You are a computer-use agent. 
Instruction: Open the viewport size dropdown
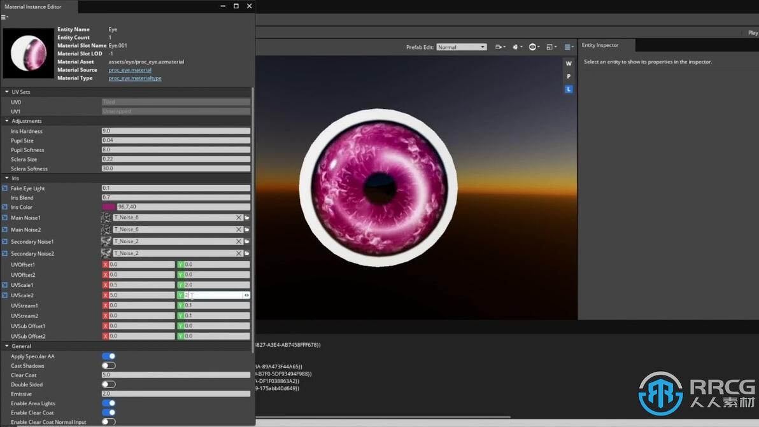(x=551, y=47)
